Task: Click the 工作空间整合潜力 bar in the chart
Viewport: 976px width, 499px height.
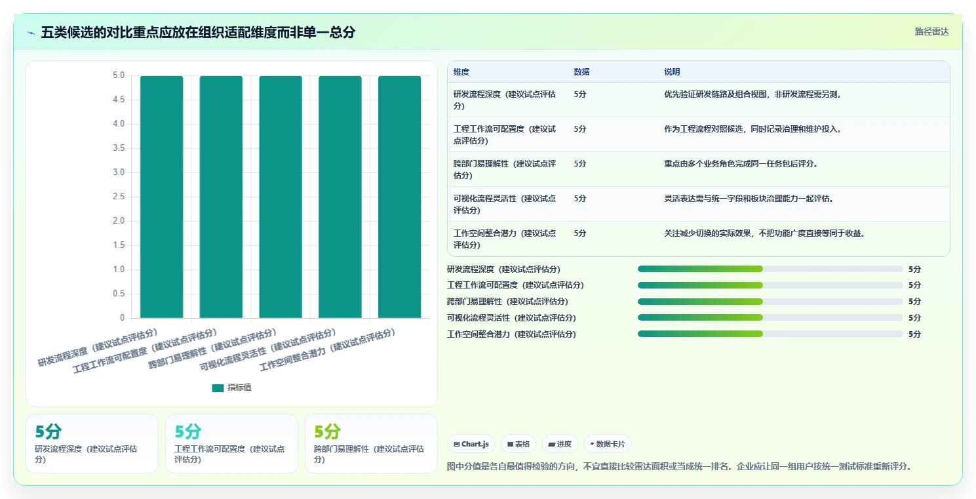Action: point(400,197)
